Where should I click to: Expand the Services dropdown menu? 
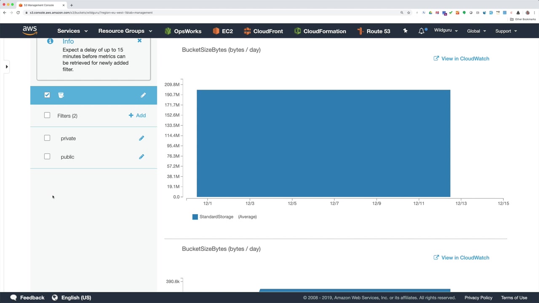(x=72, y=31)
